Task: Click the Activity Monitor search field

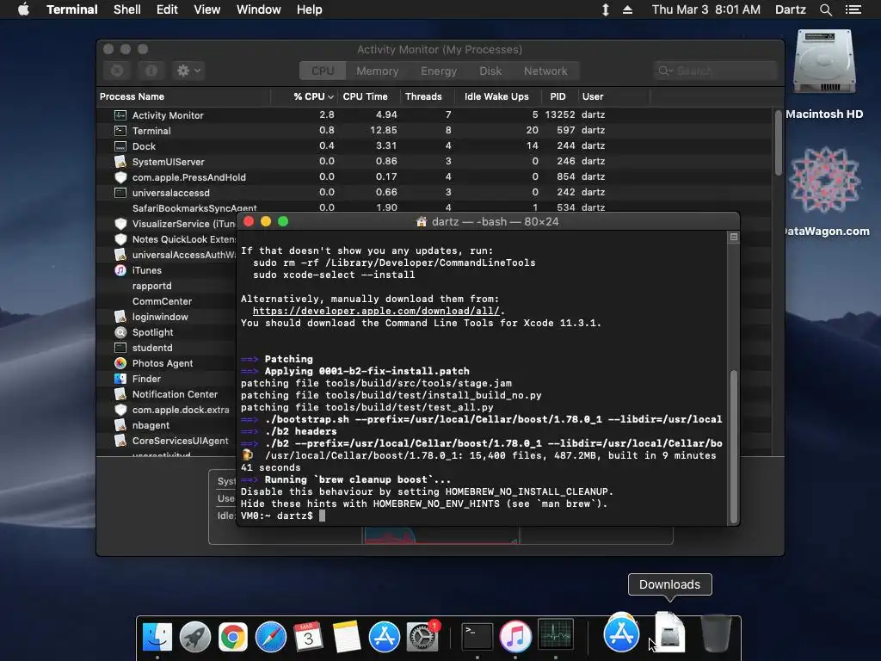Action: pyautogui.click(x=715, y=71)
